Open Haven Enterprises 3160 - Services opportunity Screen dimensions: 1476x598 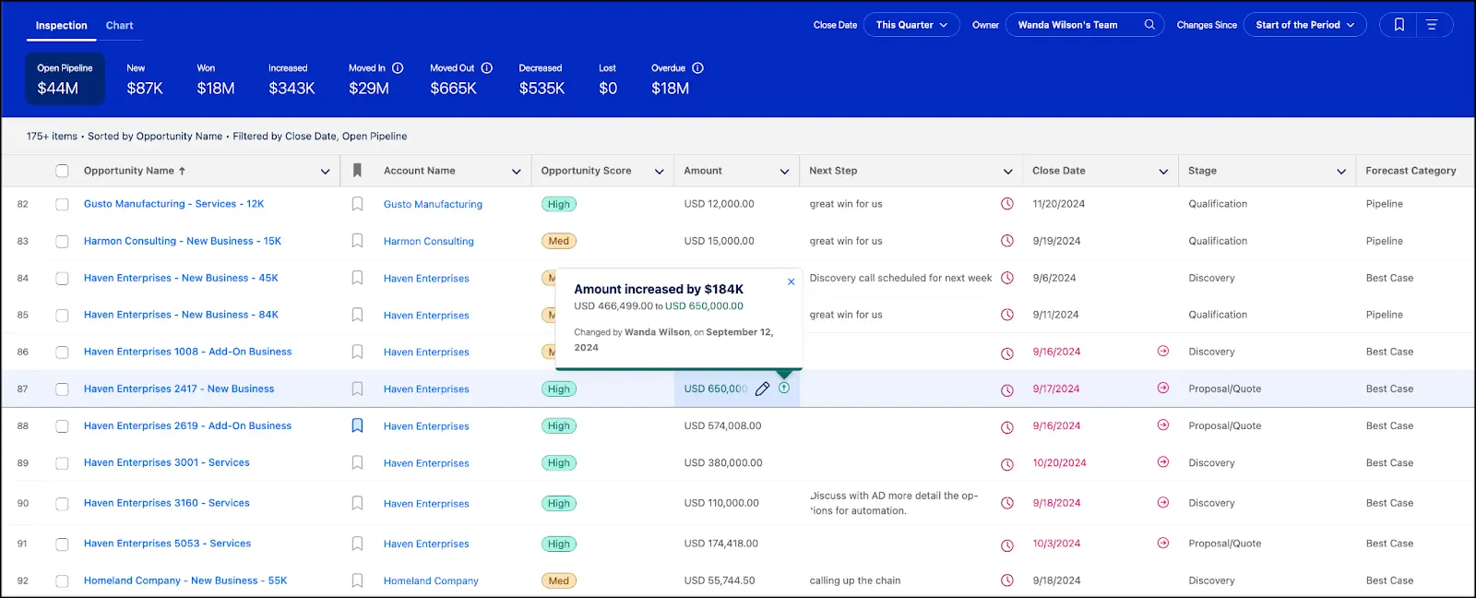point(167,503)
